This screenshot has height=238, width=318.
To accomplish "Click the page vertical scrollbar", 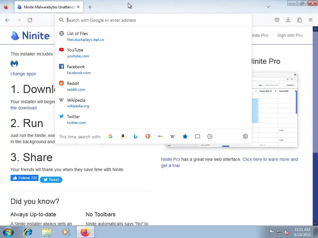I will point(316,126).
